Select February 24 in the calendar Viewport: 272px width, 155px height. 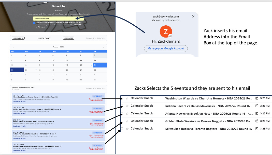pyautogui.click(x=45, y=70)
